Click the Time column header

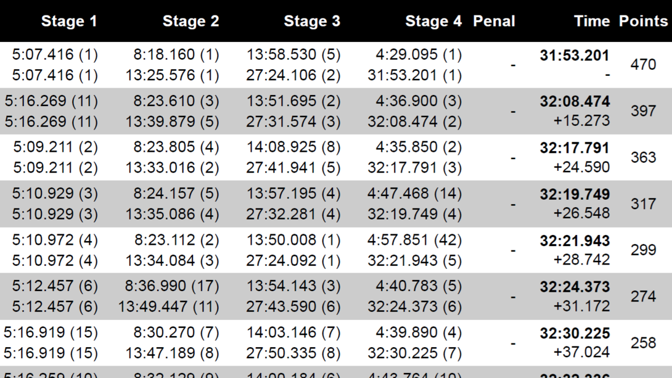click(x=592, y=21)
